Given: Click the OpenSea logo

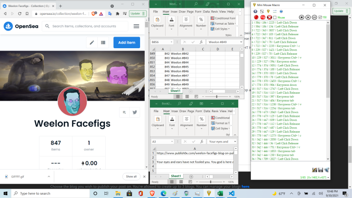Looking at the screenshot, I should [21, 26].
